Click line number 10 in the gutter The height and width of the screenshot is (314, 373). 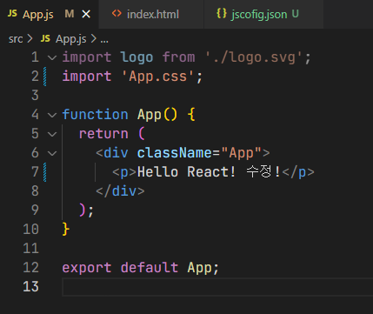point(30,230)
